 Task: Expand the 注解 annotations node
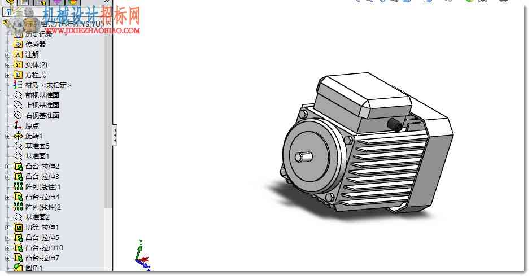click(7, 55)
